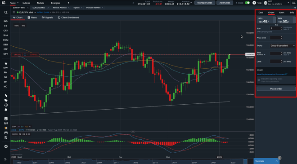Open the OPT options sidebar shortcut
The height and width of the screenshot is (164, 297).
pyautogui.click(x=6, y=54)
